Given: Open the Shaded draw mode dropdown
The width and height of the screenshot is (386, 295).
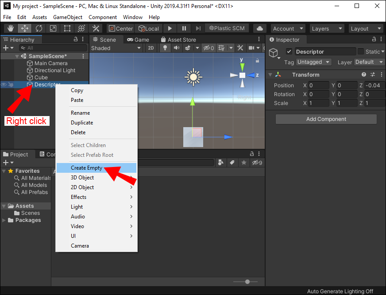Looking at the screenshot, I should (116, 48).
